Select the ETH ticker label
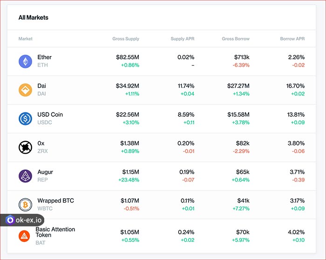 tap(43, 65)
